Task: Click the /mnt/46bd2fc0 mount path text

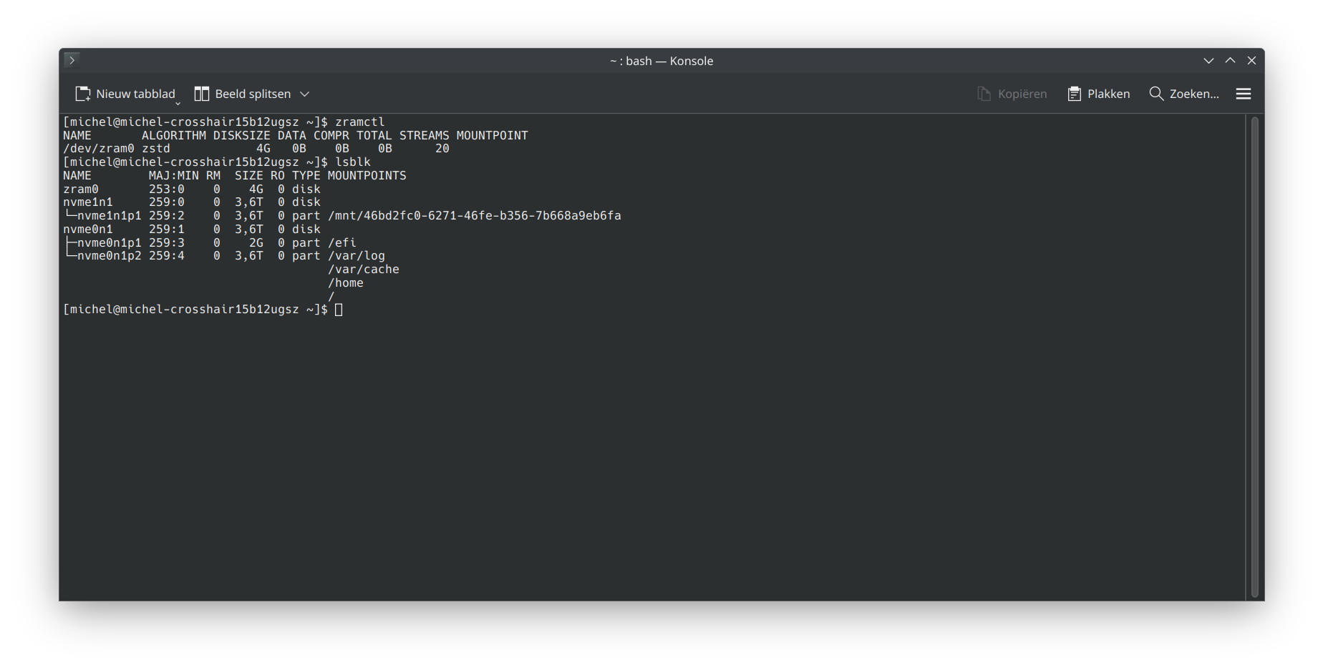Action: [474, 216]
